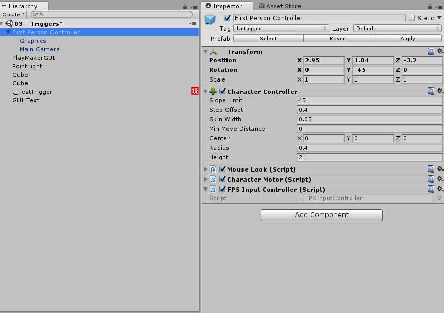Collapse the FPS Input Controller foldout
Image resolution: width=444 pixels, height=313 pixels.
tap(206, 190)
